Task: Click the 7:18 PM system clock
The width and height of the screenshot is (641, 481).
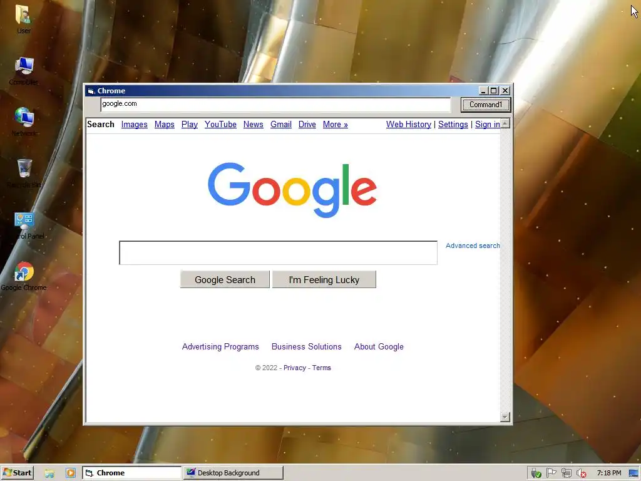Action: (x=608, y=473)
